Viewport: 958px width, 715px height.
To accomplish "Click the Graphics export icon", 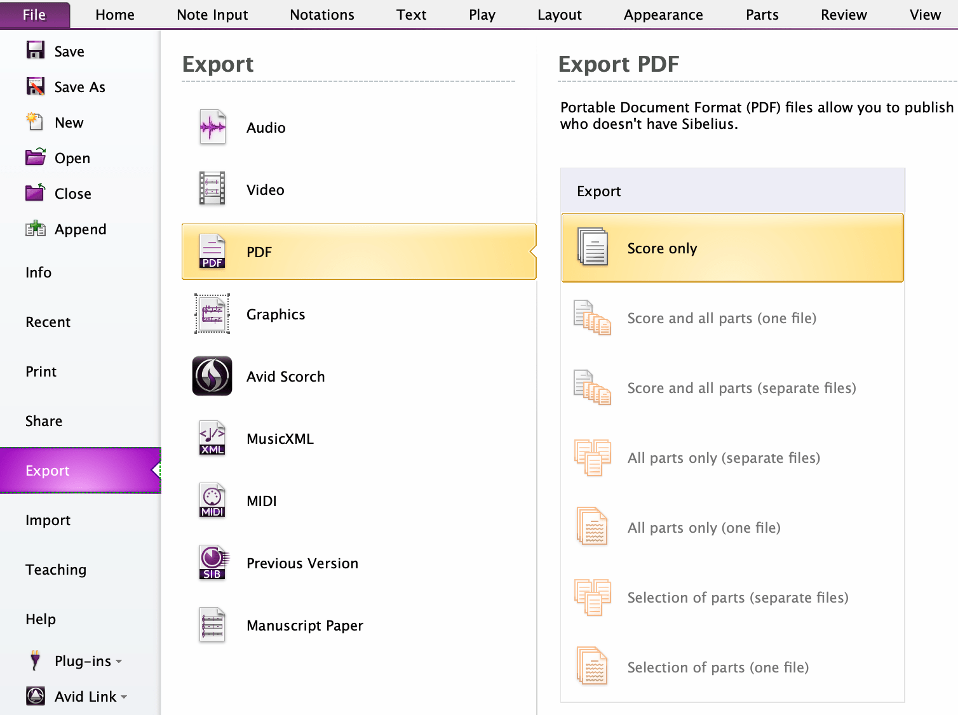I will [212, 314].
